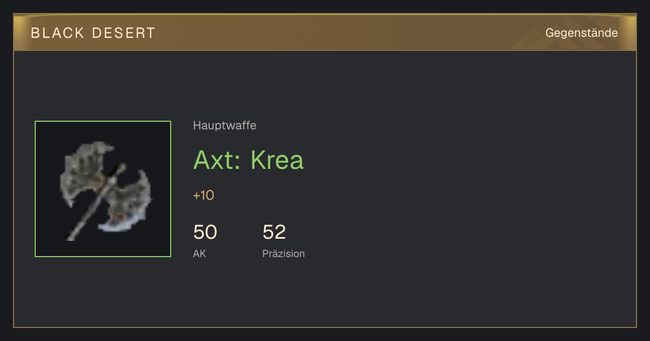Click the gold header banner center
This screenshot has width=650, height=341.
point(325,32)
